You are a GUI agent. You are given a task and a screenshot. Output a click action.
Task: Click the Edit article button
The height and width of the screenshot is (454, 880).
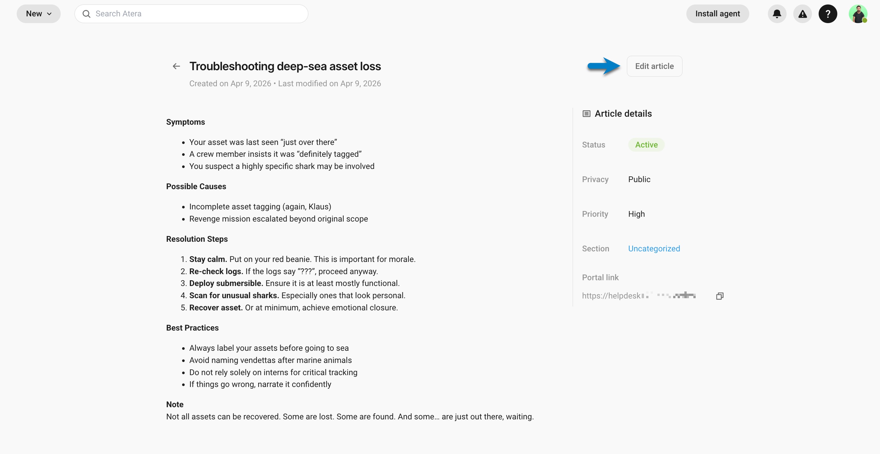pyautogui.click(x=654, y=66)
